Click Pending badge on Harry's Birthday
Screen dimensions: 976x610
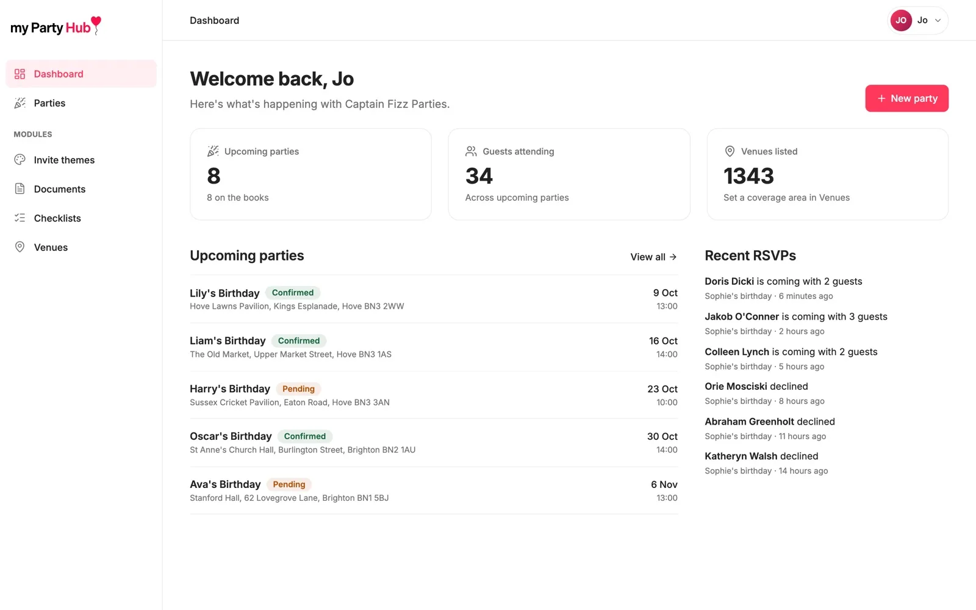click(298, 389)
